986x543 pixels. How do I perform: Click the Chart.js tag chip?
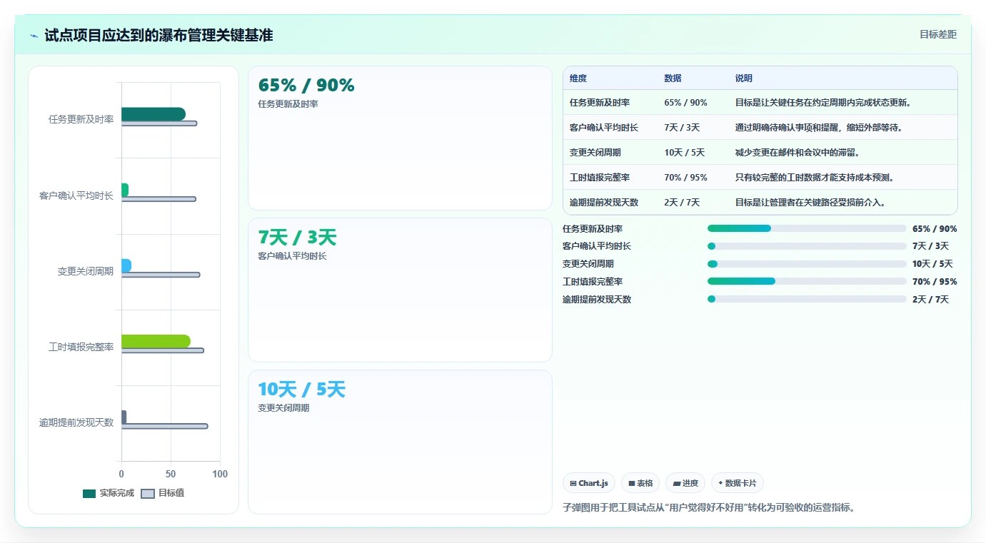coord(589,483)
